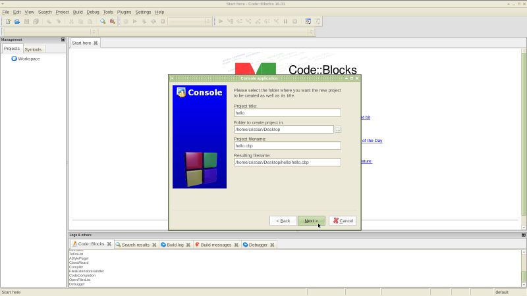The height and width of the screenshot is (296, 527).
Task: Open the File menu
Action: [x=6, y=12]
